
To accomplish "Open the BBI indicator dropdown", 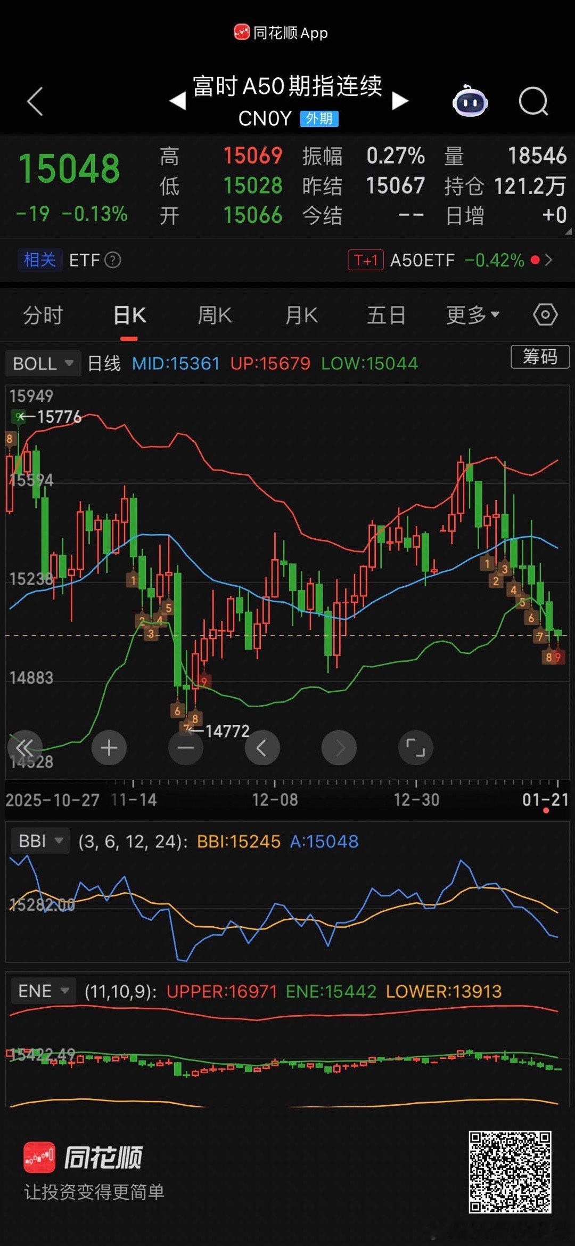I will click(x=40, y=841).
